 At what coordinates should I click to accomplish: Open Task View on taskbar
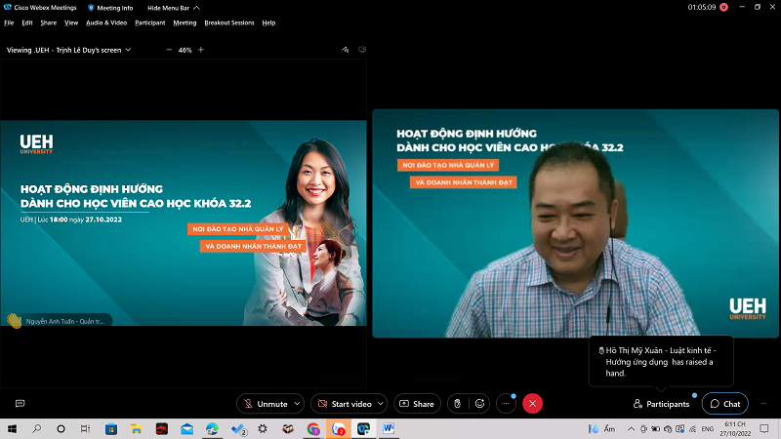point(85,428)
